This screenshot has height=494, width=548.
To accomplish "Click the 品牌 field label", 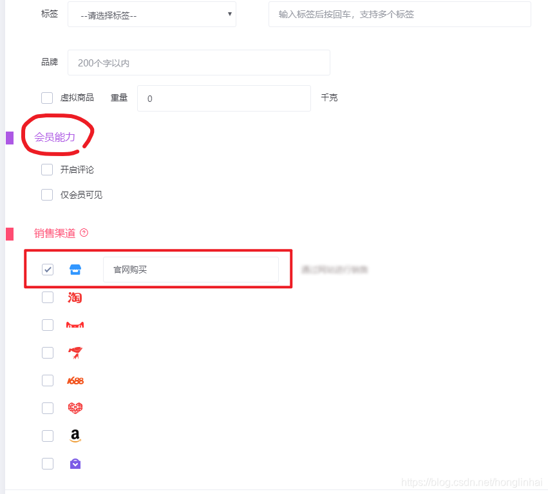I will tap(50, 62).
